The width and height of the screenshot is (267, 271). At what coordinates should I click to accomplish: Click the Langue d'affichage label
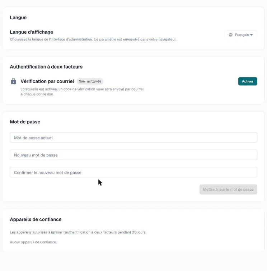(31, 32)
